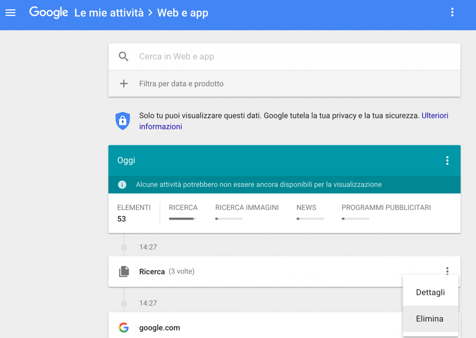Open the Oggi card three-dot menu
The width and height of the screenshot is (476, 338).
click(x=447, y=160)
